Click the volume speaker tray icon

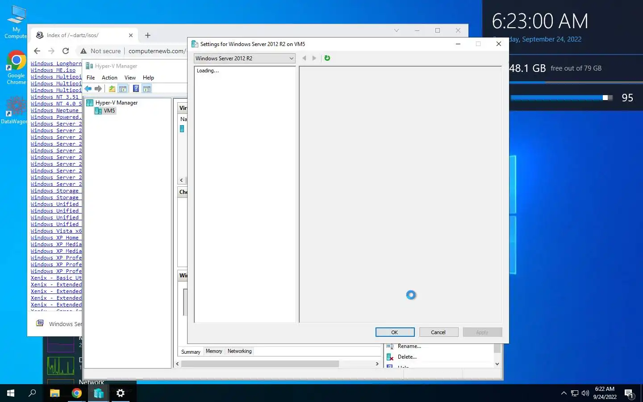(585, 394)
